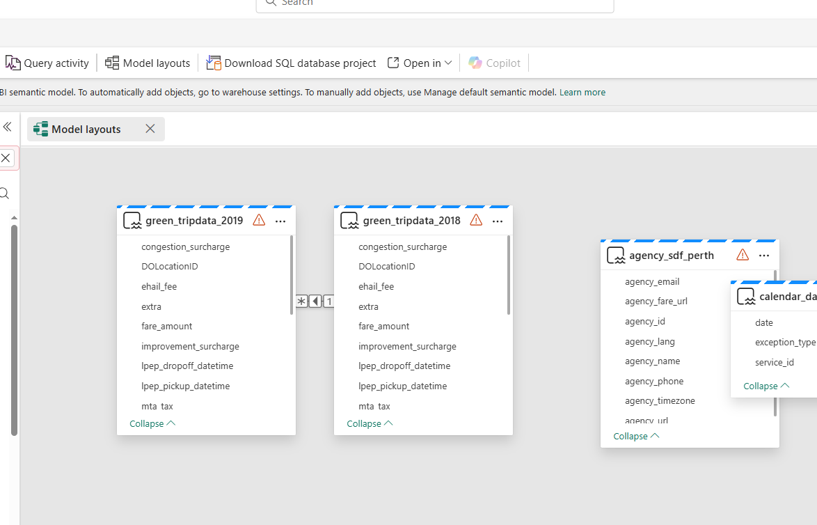Open Query activity from the toolbar
The image size is (817, 525).
(x=47, y=63)
